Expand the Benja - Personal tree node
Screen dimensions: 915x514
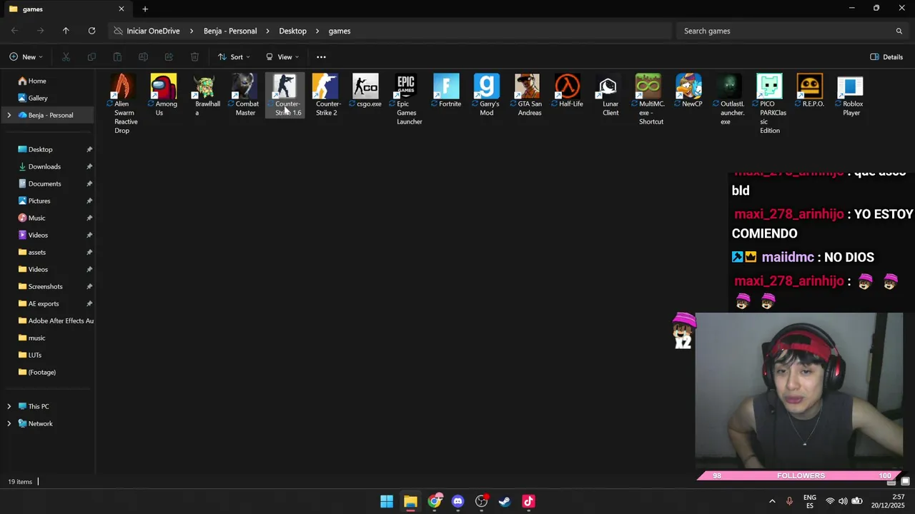(9, 115)
